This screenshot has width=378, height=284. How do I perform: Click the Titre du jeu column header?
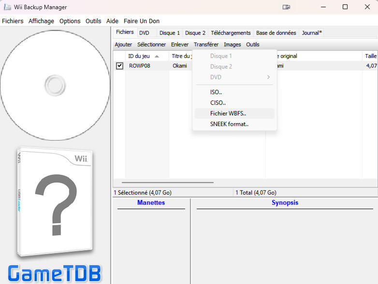tap(181, 56)
